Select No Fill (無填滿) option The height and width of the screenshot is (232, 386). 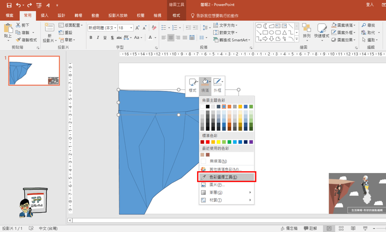[x=227, y=161]
